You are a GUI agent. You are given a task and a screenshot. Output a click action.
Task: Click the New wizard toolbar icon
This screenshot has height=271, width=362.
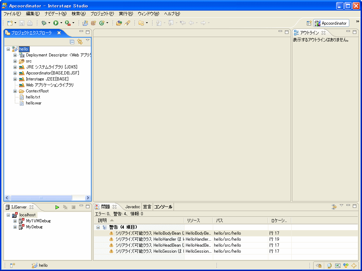(x=10, y=23)
